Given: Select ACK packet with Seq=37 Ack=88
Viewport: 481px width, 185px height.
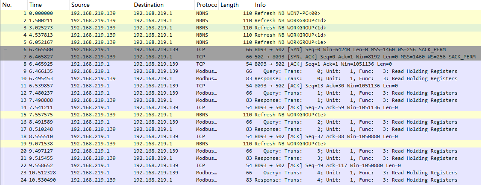Looking at the screenshot, I should 240,136.
